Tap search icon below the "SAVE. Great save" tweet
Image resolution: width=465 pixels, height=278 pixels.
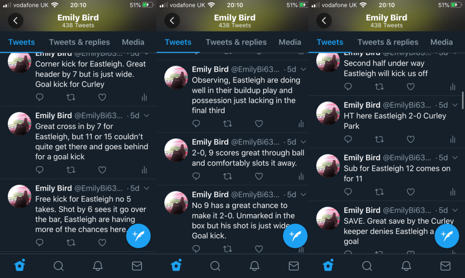[x=367, y=266]
